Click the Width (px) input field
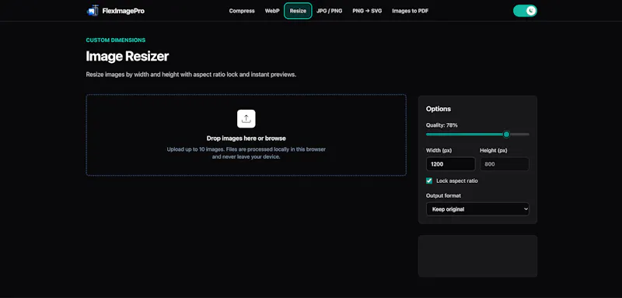This screenshot has height=298, width=622. (451, 164)
